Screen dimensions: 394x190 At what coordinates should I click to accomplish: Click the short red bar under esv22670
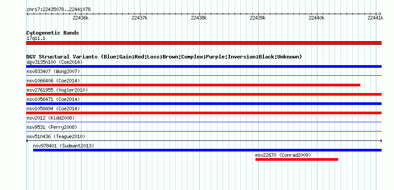[x=297, y=159]
